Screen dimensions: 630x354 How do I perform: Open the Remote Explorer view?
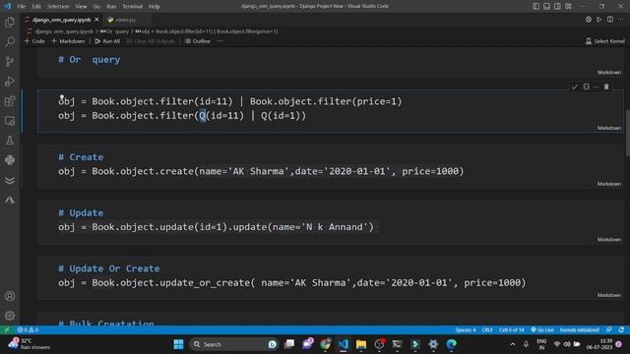tap(10, 120)
